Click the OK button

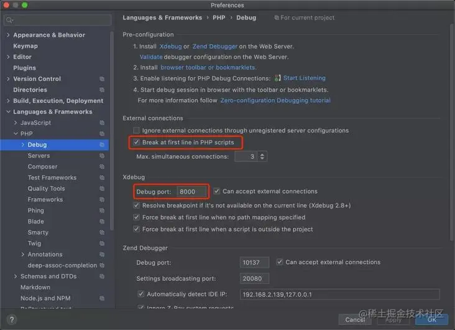pyautogui.click(x=431, y=320)
